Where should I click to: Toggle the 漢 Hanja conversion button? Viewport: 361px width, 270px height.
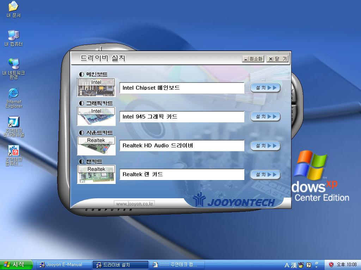coord(294,265)
